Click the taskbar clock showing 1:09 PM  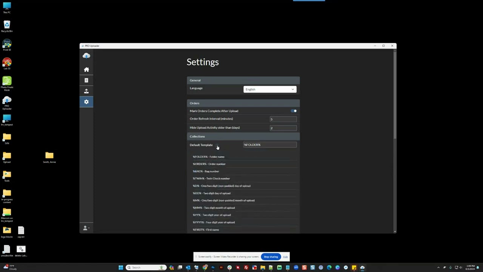pyautogui.click(x=471, y=267)
